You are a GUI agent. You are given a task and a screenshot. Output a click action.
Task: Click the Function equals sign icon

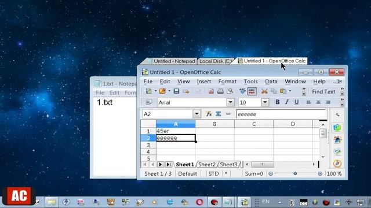228,114
